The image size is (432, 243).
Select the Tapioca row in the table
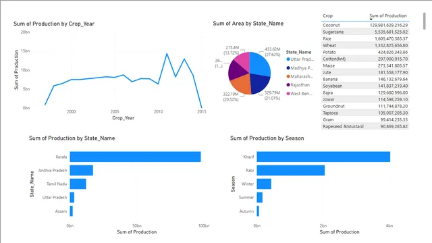[x=365, y=113]
